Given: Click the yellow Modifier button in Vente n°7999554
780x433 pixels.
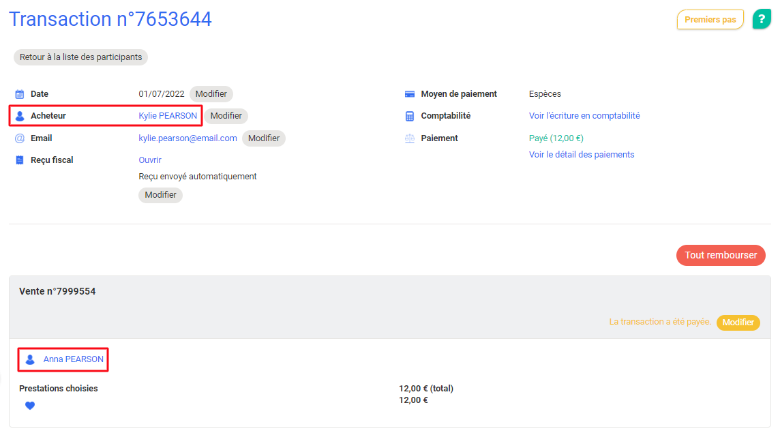Looking at the screenshot, I should 738,323.
